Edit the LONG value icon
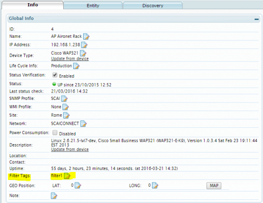Screen dimensions: 263x203 155,185
